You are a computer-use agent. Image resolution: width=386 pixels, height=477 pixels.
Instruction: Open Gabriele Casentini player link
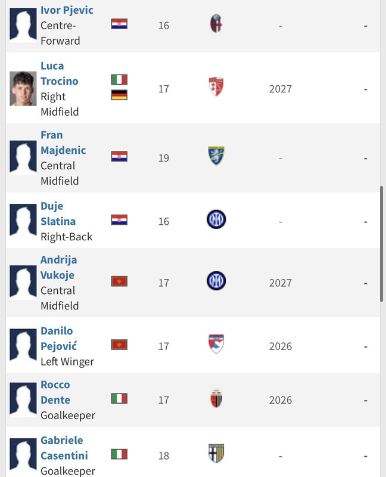[x=64, y=448]
